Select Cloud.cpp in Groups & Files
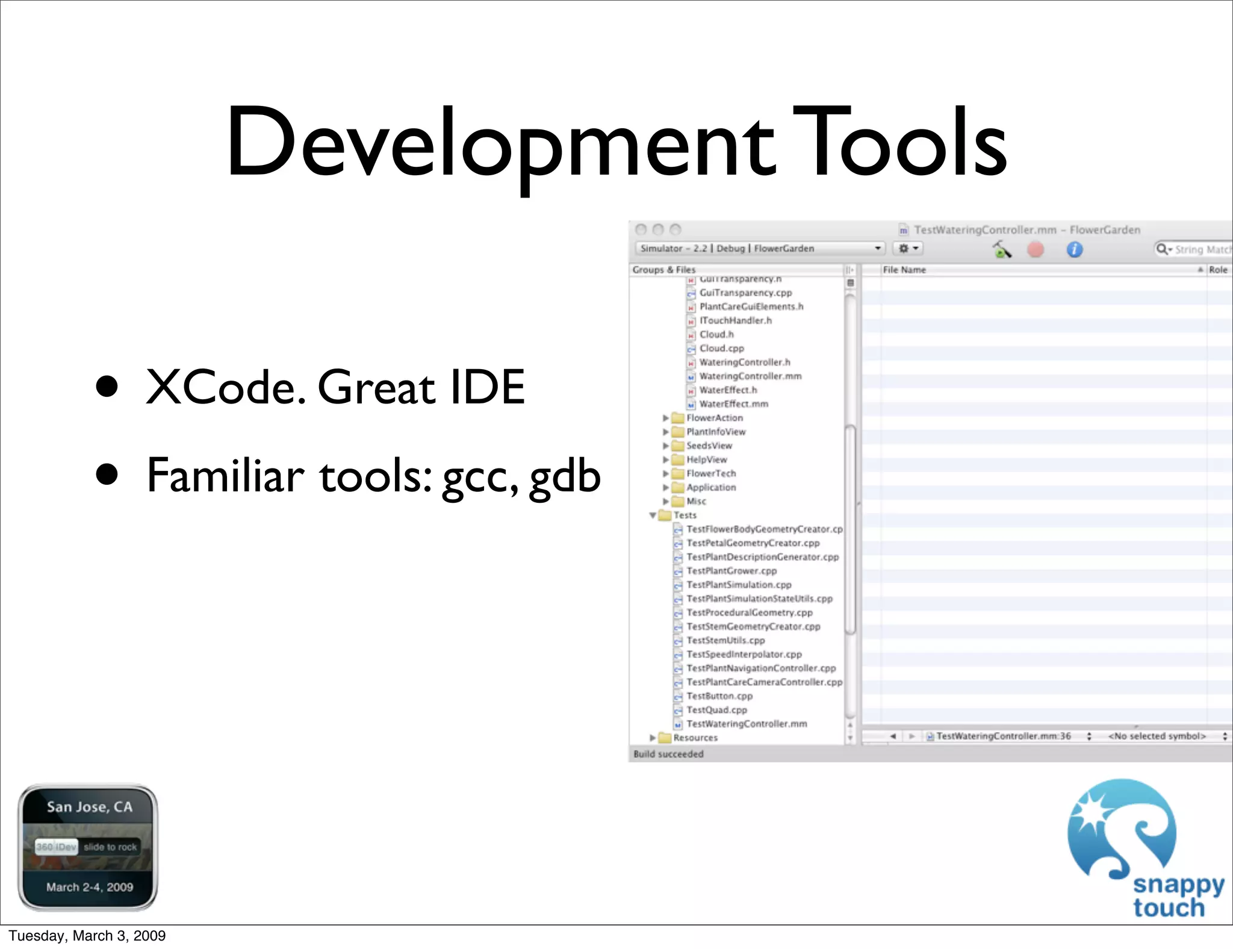This screenshot has width=1233, height=949. click(721, 349)
